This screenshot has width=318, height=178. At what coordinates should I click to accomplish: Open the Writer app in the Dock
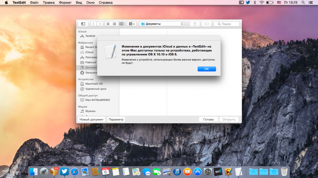(218, 172)
